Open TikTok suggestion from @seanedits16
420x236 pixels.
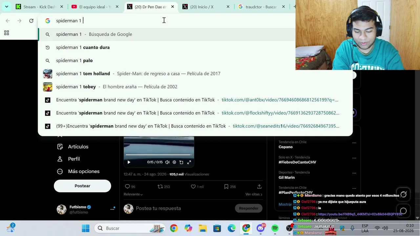click(195, 126)
